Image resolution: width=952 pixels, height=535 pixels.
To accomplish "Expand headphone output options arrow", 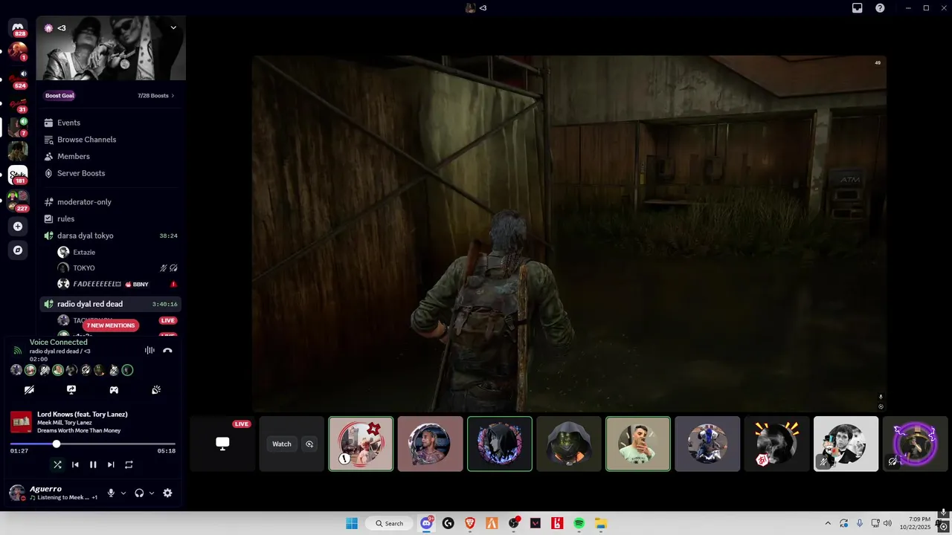I will [152, 493].
